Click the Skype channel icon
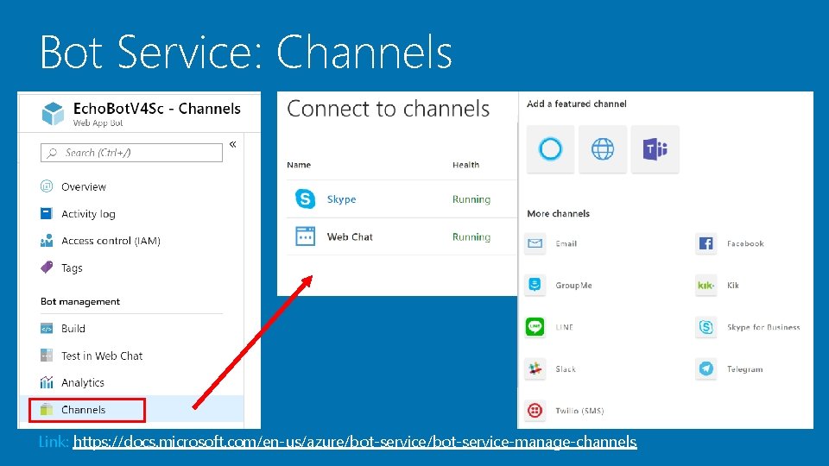 (305, 198)
